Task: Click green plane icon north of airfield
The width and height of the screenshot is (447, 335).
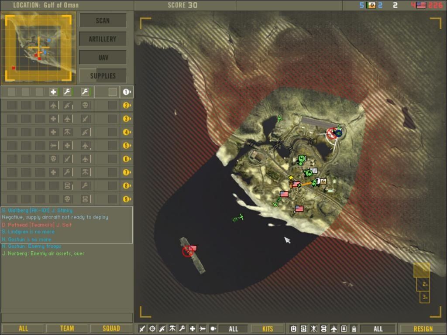Action: point(279,118)
